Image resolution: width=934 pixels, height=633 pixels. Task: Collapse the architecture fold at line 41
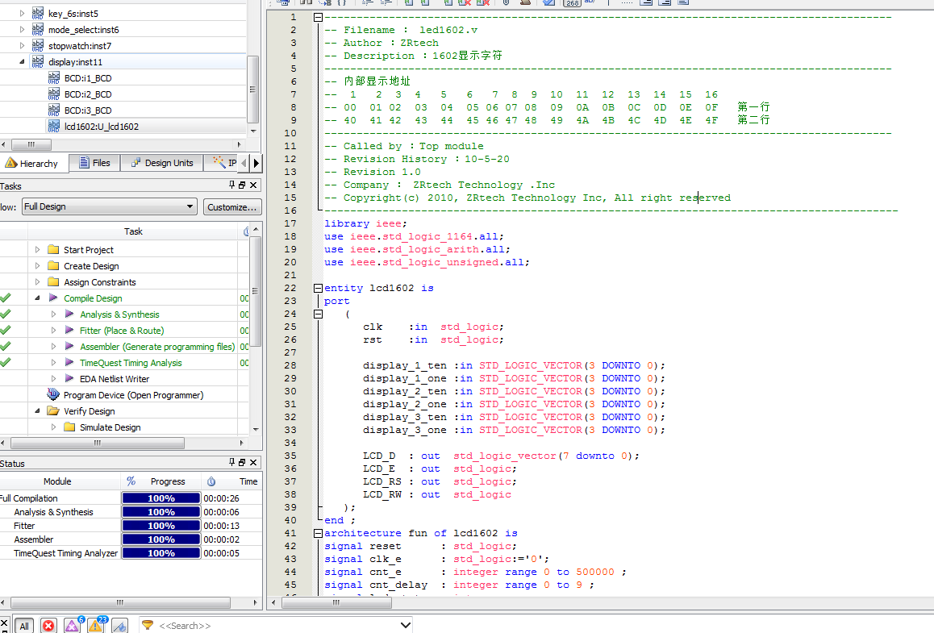[318, 534]
